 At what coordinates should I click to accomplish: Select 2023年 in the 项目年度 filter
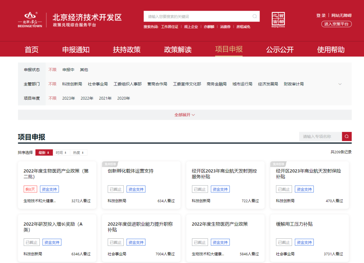point(68,98)
